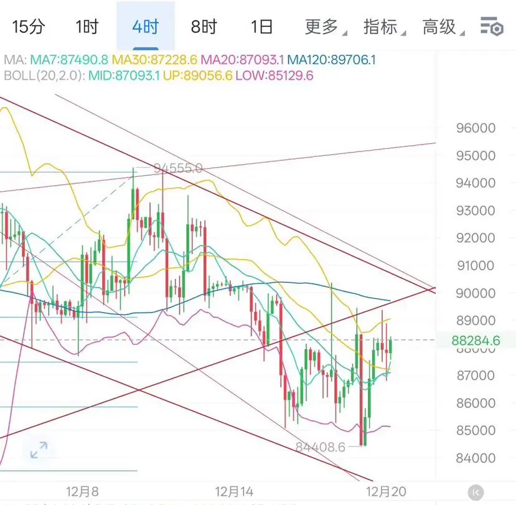Click the UP:89056.6 Bollinger value

198,76
